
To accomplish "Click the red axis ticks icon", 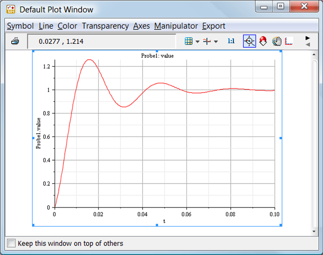I will point(289,41).
